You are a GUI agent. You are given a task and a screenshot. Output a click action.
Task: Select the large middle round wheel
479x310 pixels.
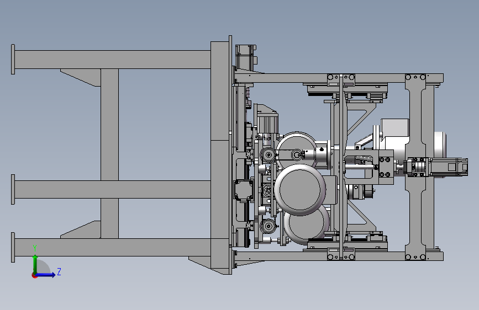click(300, 190)
